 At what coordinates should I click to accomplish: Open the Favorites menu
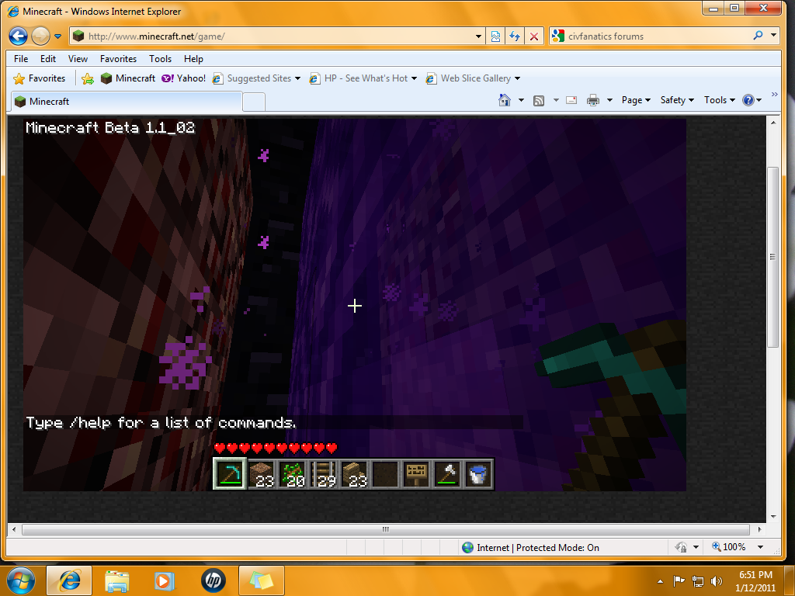[118, 59]
